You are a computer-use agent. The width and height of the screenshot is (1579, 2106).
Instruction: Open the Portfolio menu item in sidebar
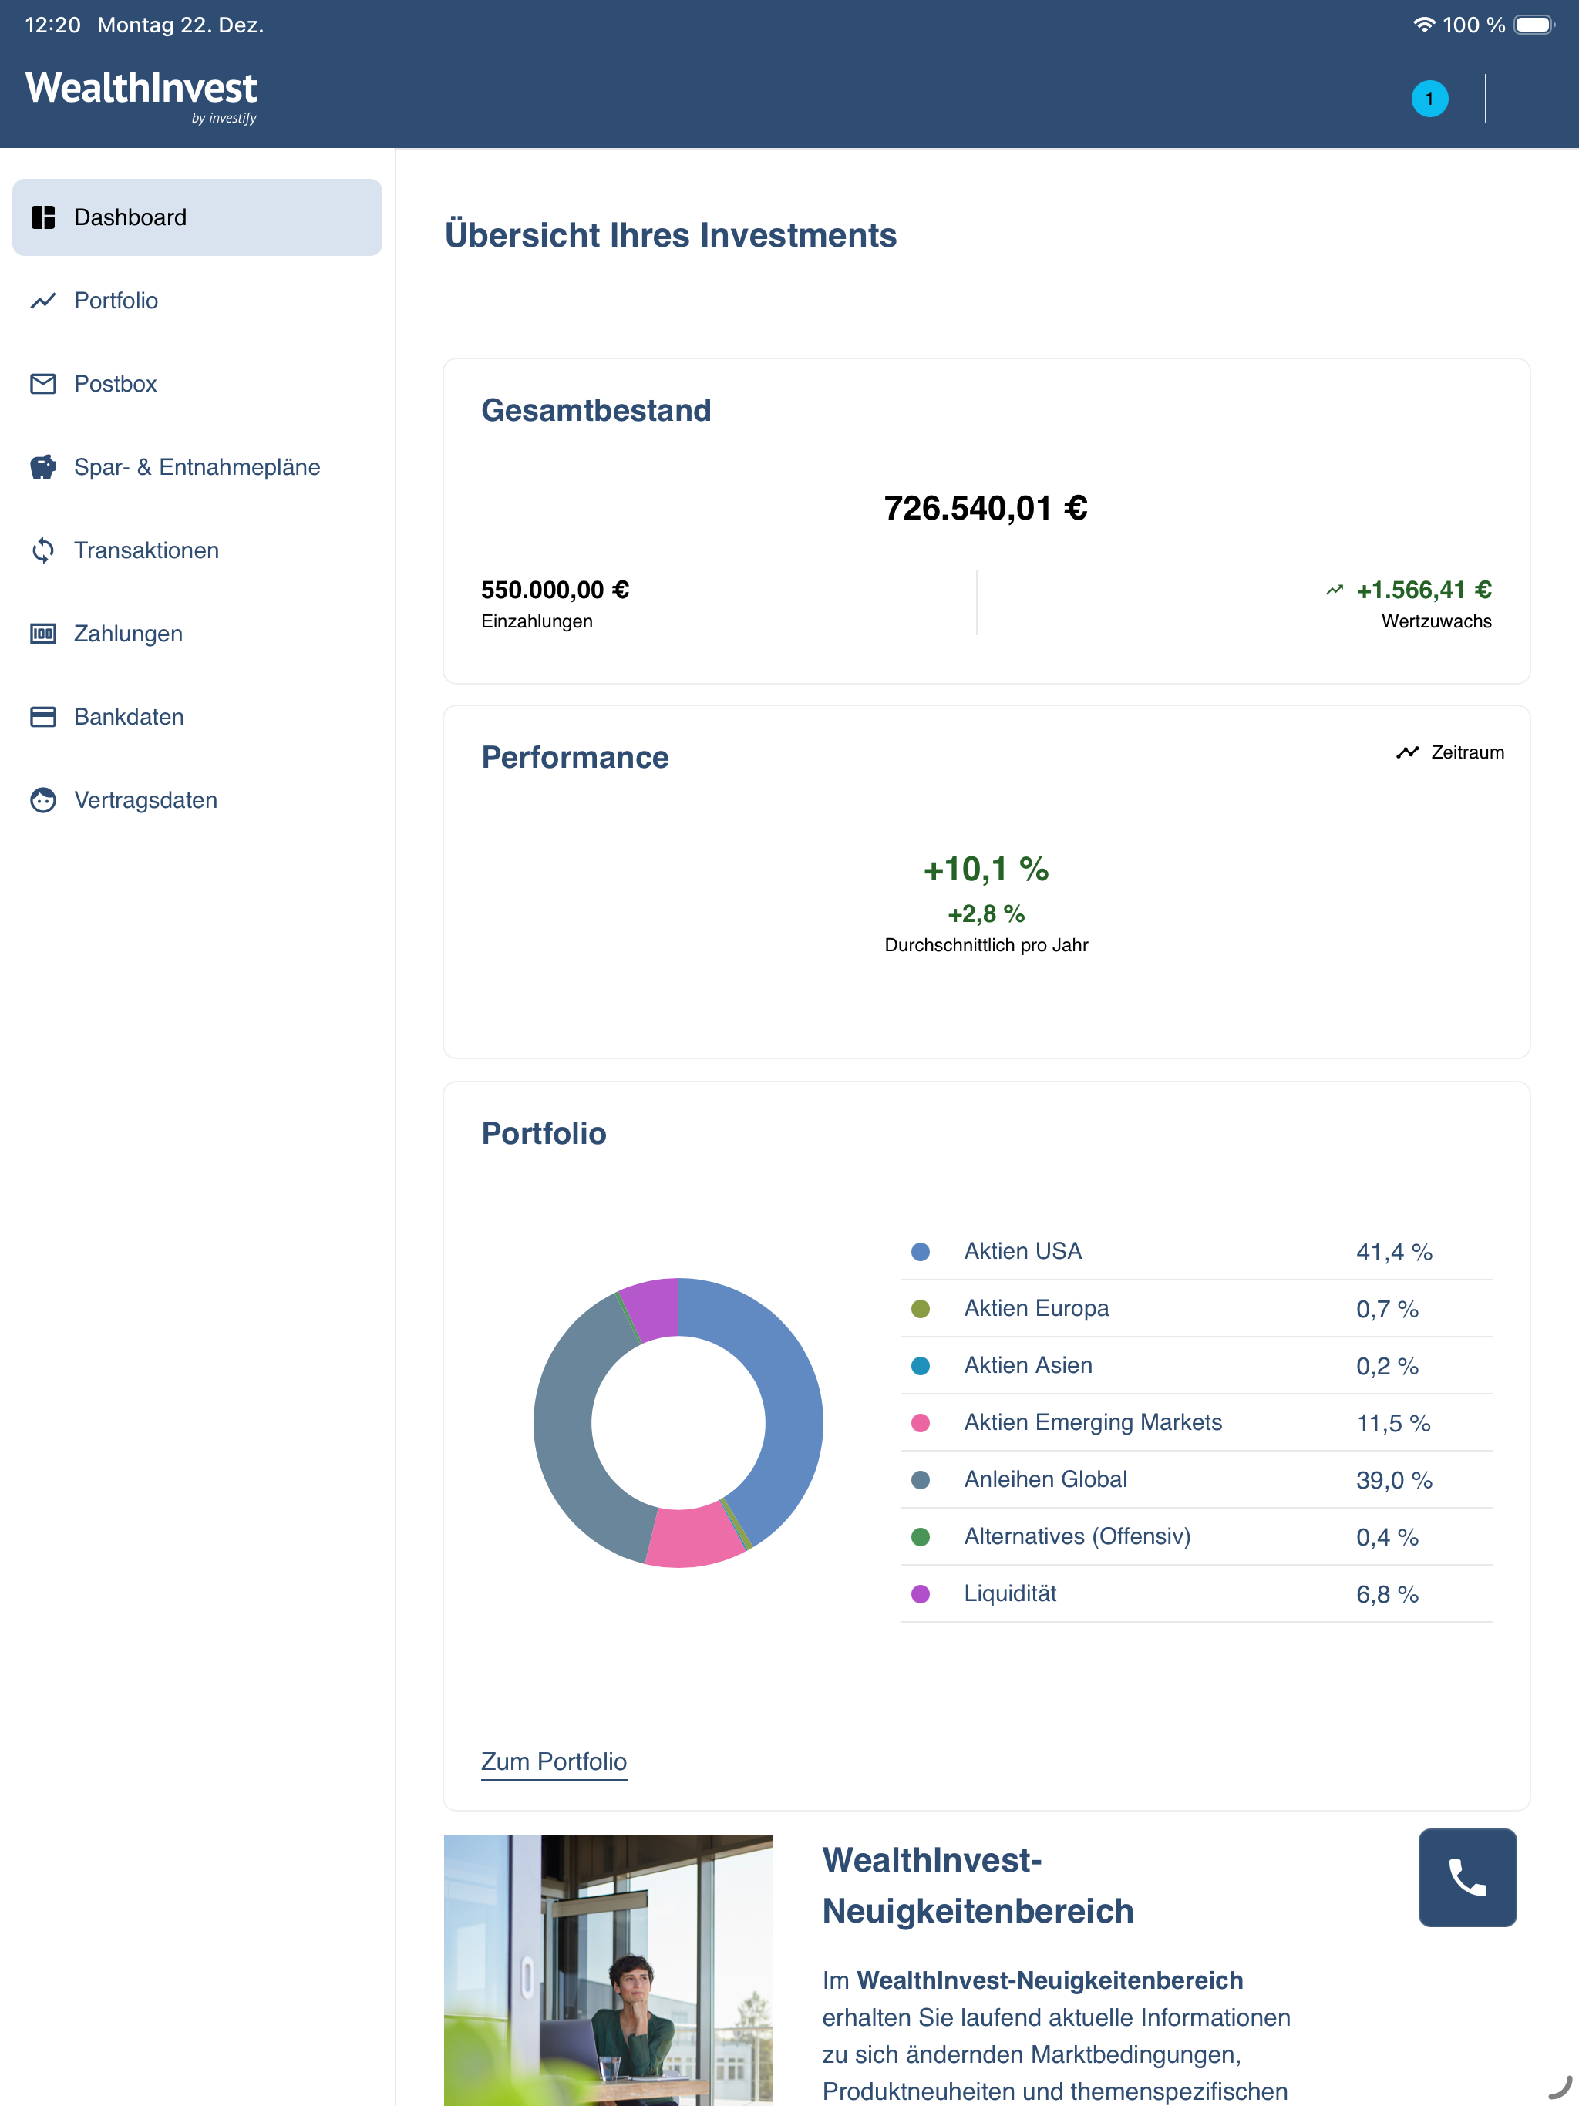click(x=197, y=301)
